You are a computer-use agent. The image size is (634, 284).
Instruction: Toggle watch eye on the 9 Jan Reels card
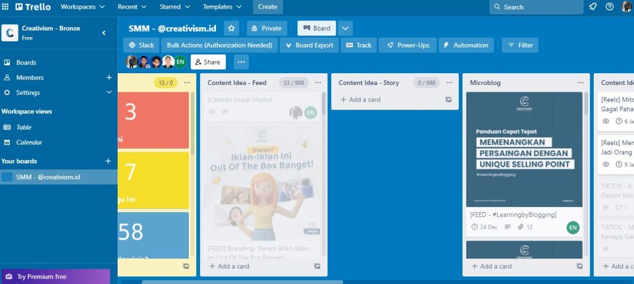point(606,164)
